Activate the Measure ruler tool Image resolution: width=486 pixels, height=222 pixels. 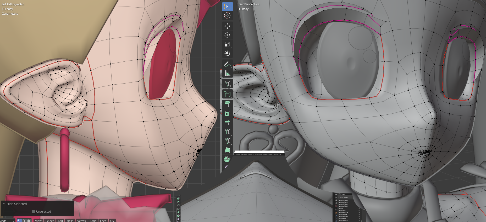(x=227, y=73)
